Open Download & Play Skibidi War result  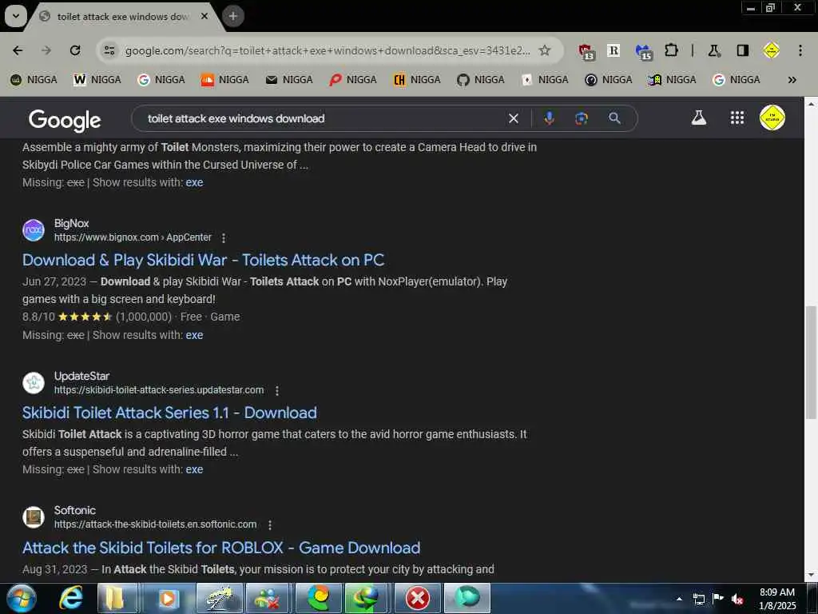point(204,260)
